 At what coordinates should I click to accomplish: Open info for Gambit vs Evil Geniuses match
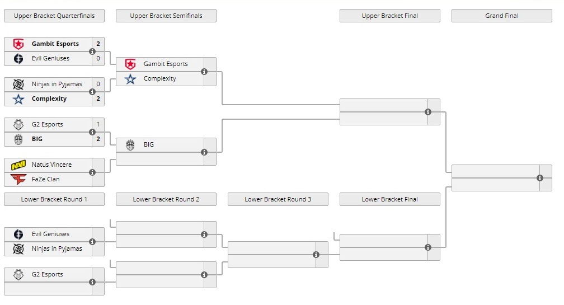[x=92, y=51]
